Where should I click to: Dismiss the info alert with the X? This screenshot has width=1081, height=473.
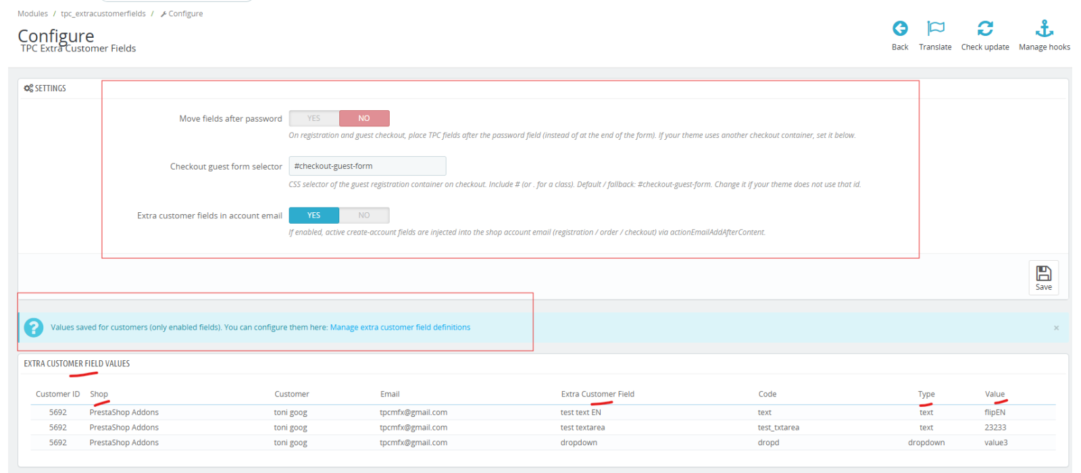click(x=1056, y=328)
